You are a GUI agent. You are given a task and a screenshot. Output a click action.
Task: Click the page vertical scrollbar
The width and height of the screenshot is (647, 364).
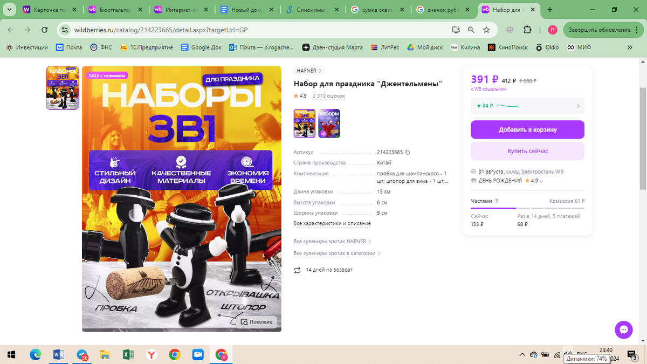click(x=643, y=138)
